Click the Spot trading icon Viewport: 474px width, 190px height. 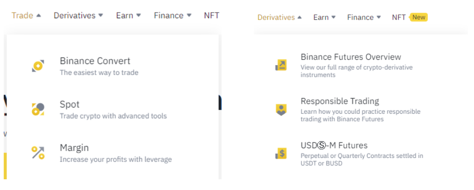coord(38,109)
